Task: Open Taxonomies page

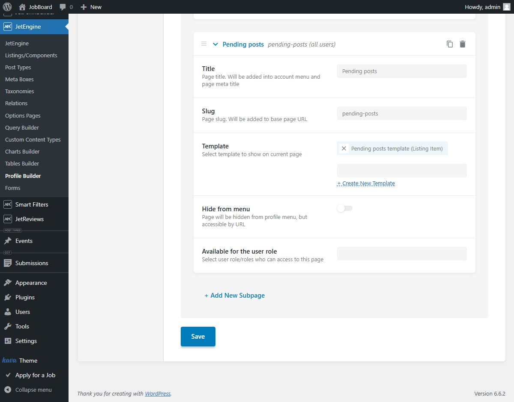Action: pyautogui.click(x=19, y=91)
